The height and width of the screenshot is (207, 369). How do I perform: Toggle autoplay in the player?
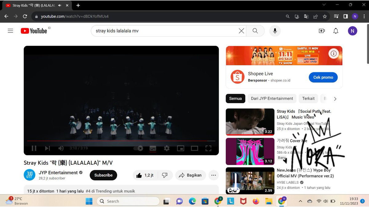click(x=139, y=148)
